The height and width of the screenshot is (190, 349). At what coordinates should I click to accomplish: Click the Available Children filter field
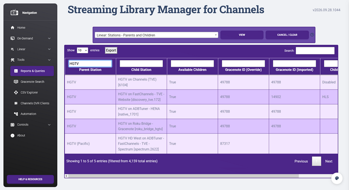(x=192, y=63)
